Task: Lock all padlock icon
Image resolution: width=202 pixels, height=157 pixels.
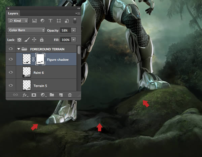Action: [x=42, y=40]
